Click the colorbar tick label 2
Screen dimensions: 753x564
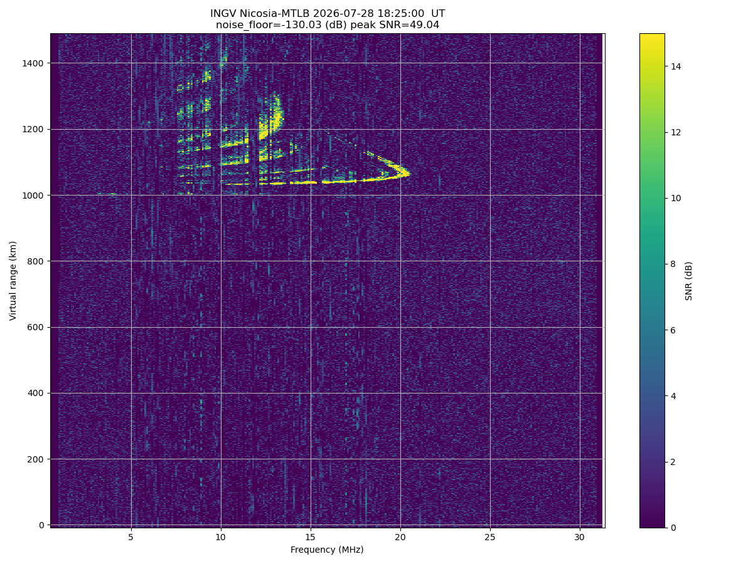click(674, 462)
